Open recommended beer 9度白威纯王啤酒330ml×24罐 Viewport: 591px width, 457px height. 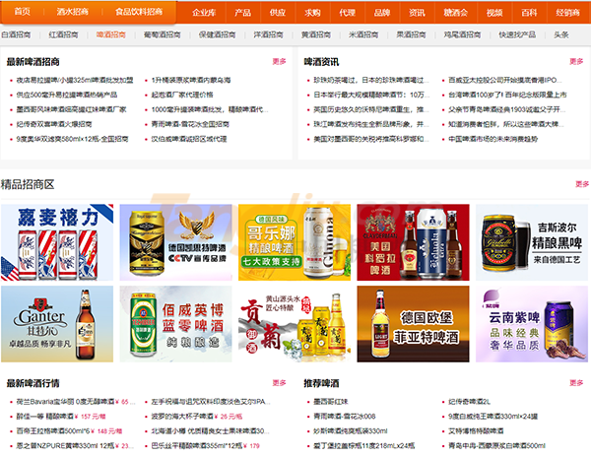pos(493,417)
